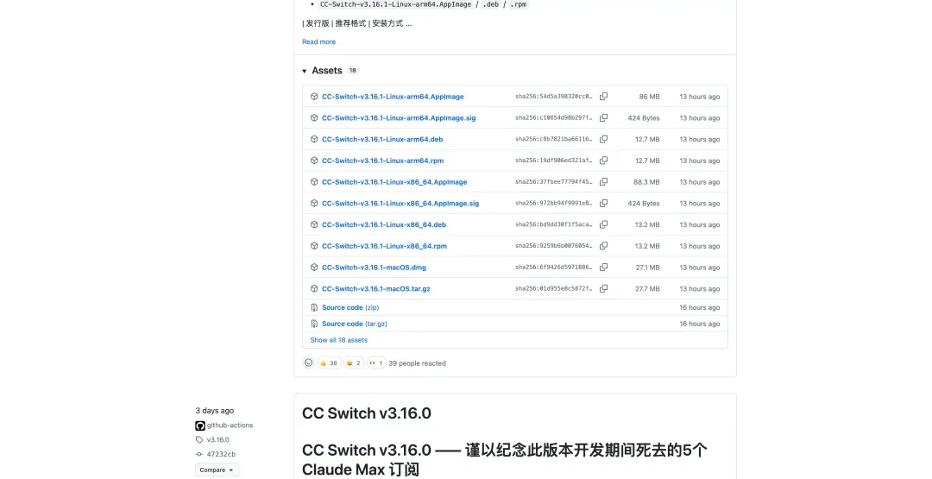
Task: Copy sha256 hash for Linux-x86_64.rpm
Action: (x=603, y=246)
